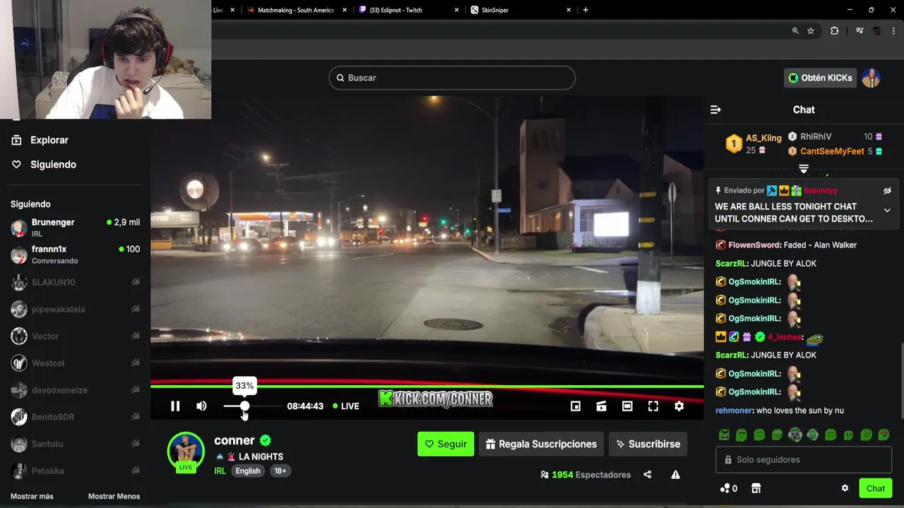Open a new browser tab
Viewport: 904px width, 508px height.
pyautogui.click(x=585, y=10)
